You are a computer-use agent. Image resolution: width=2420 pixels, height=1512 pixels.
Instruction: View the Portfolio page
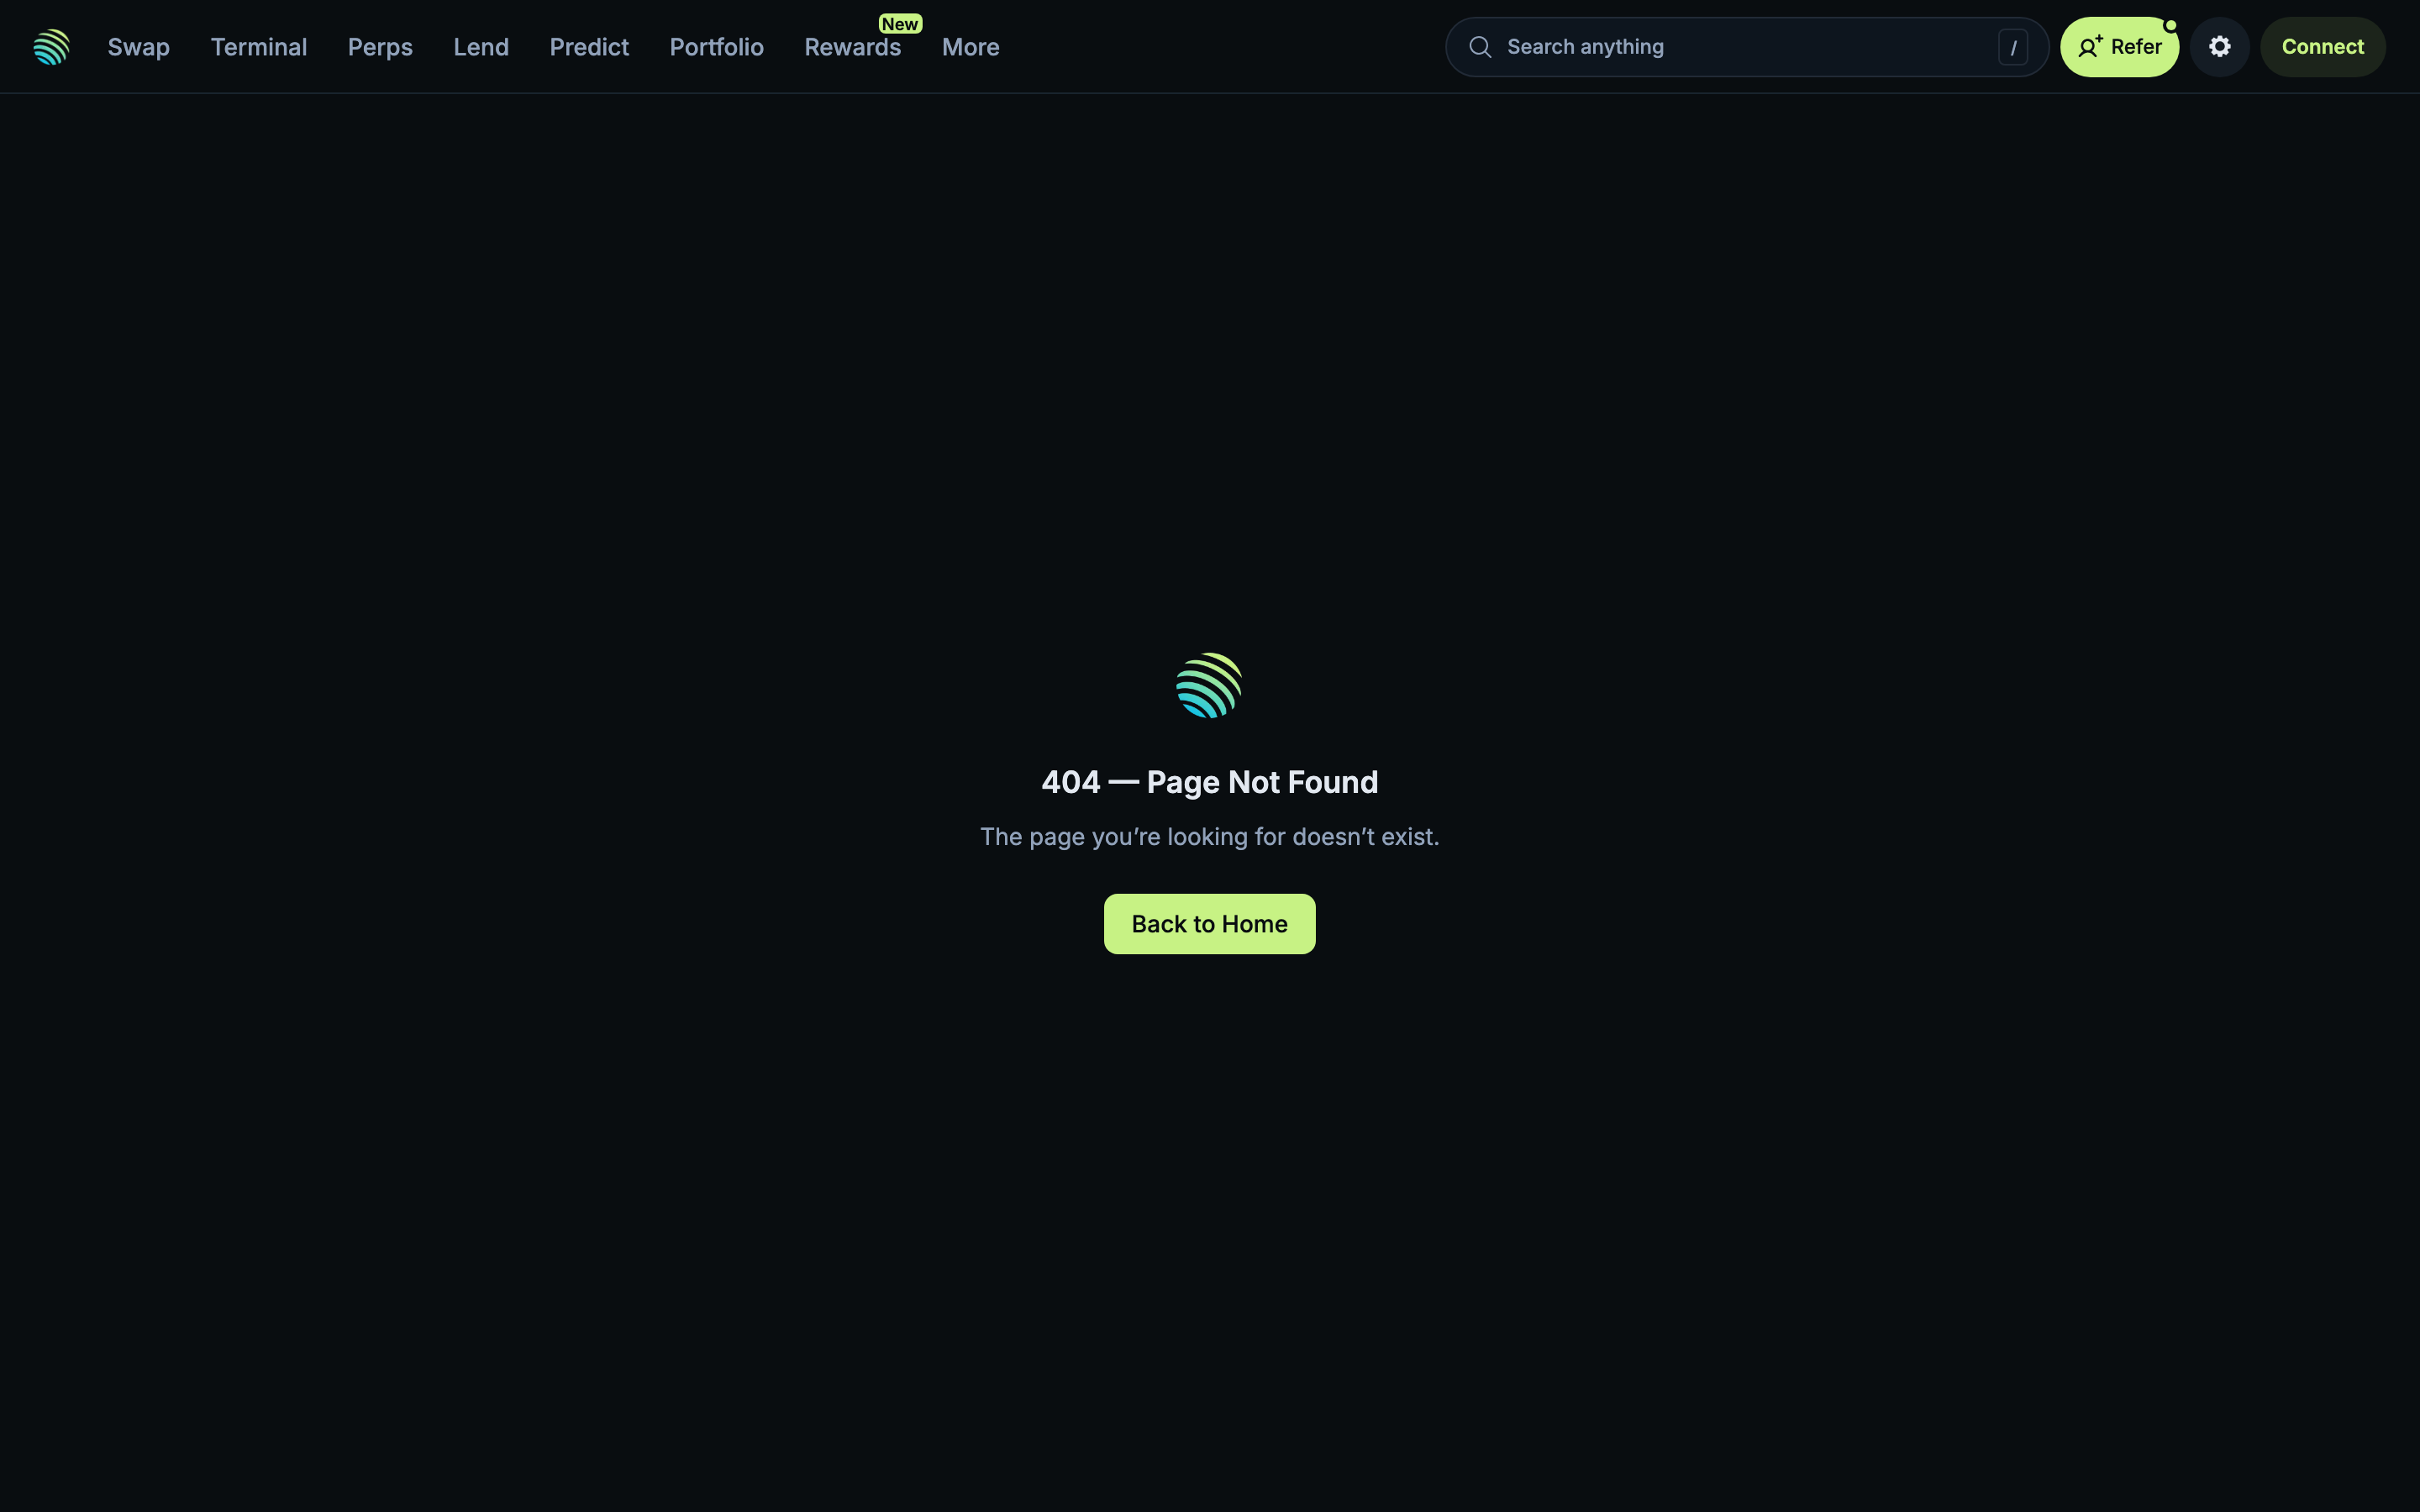716,47
